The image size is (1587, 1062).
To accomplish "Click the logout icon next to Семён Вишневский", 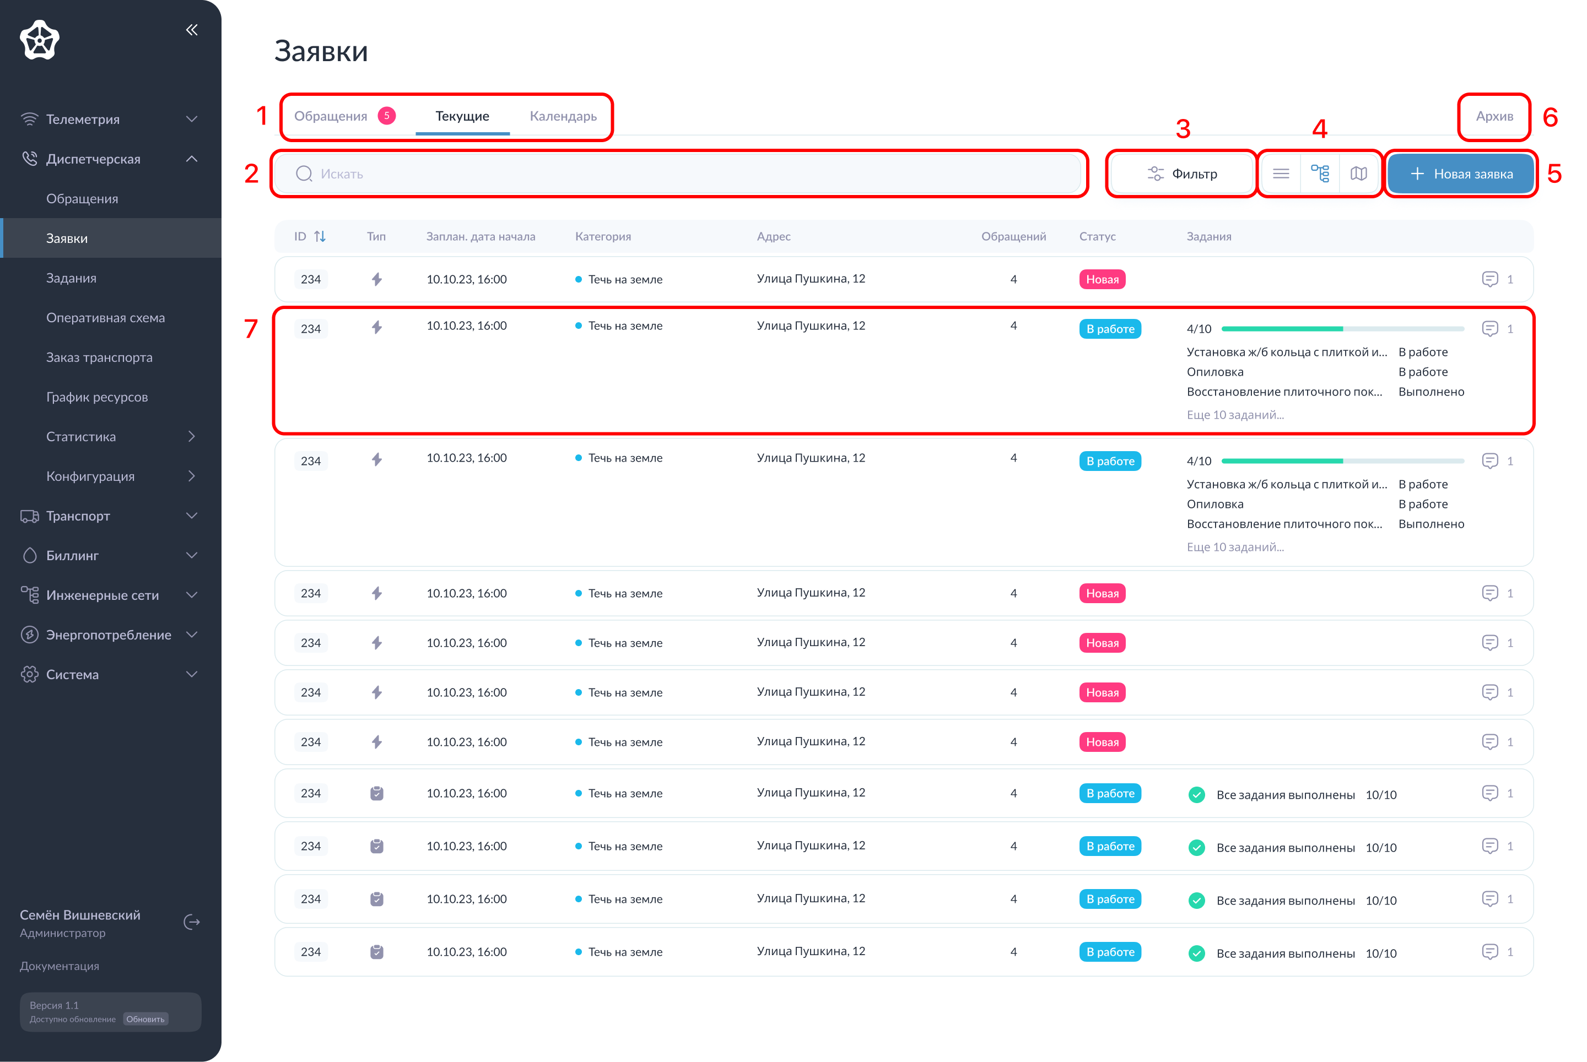I will coord(192,923).
